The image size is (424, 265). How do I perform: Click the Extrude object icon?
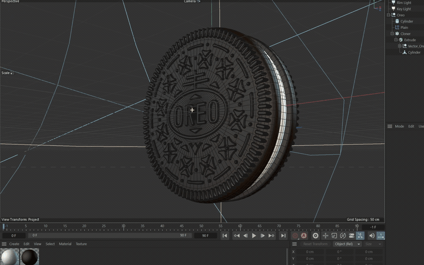401,40
